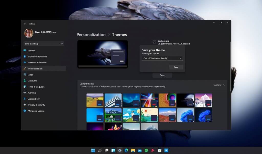
Task: Collapse the Custom current theme section
Action: (x=223, y=85)
